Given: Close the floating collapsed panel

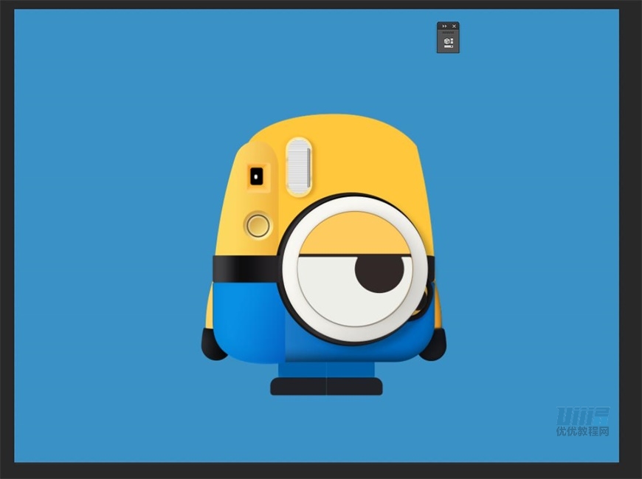Looking at the screenshot, I should (x=454, y=26).
